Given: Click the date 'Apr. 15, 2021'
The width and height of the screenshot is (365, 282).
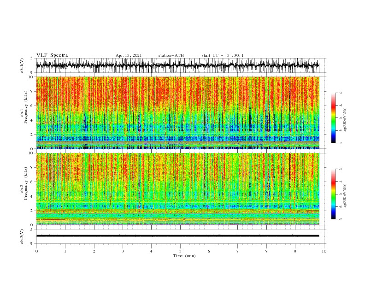Looking at the screenshot, I should (x=129, y=55).
